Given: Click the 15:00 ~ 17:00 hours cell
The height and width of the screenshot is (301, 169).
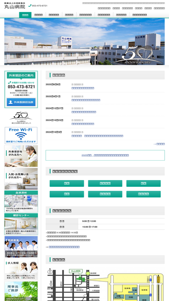Looking at the screenshot, I should point(122,227).
